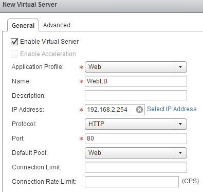Select the General tab
This screenshot has height=192, width=203.
click(23, 25)
